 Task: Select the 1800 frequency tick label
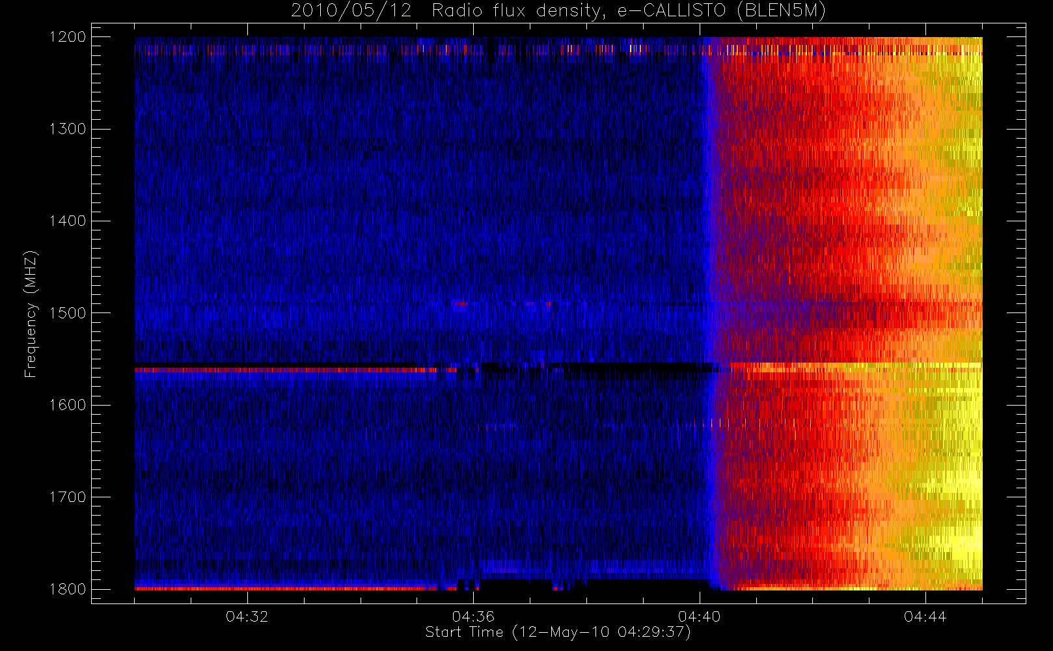tap(68, 589)
